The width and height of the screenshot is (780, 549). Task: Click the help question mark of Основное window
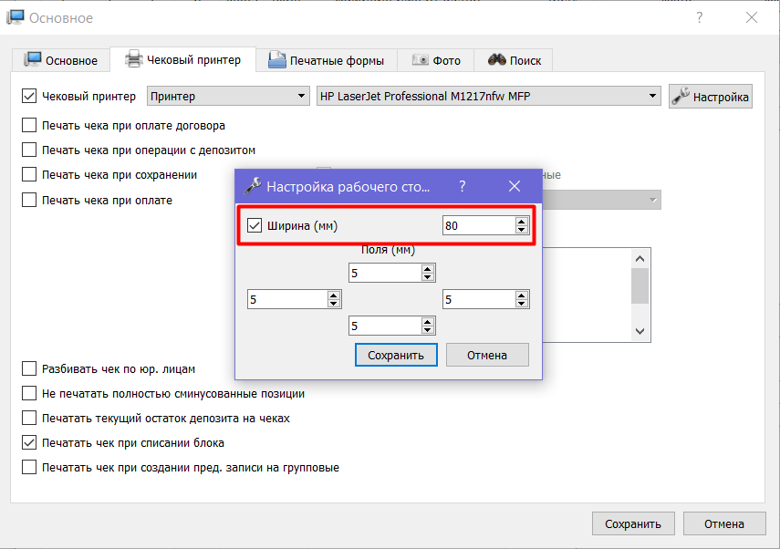700,17
